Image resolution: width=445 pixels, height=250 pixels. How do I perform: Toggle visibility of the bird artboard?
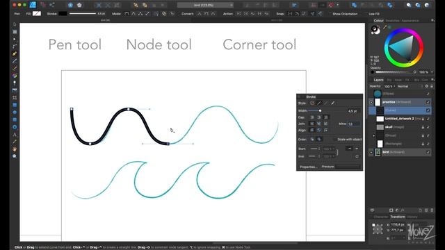[x=428, y=152]
